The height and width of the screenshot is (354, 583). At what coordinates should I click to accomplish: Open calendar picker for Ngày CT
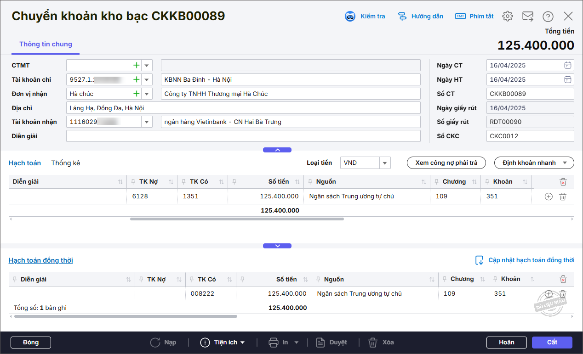click(x=568, y=65)
